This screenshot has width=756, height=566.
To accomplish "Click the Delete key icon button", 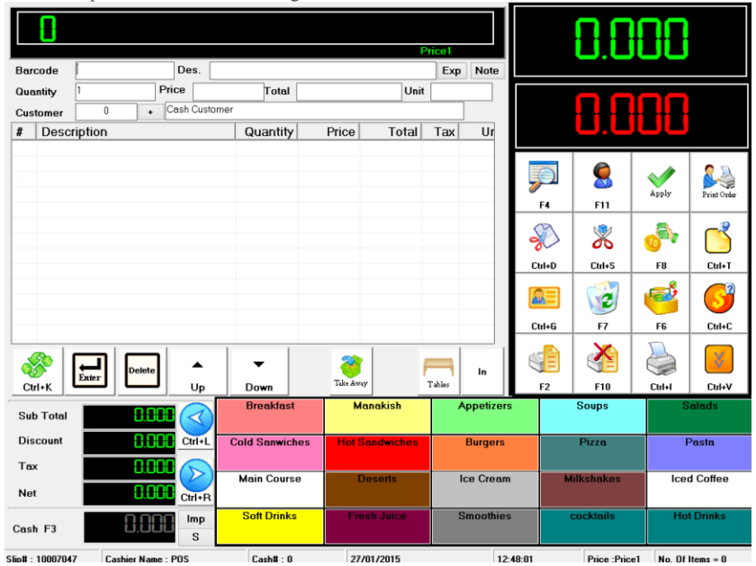I will pyautogui.click(x=142, y=371).
